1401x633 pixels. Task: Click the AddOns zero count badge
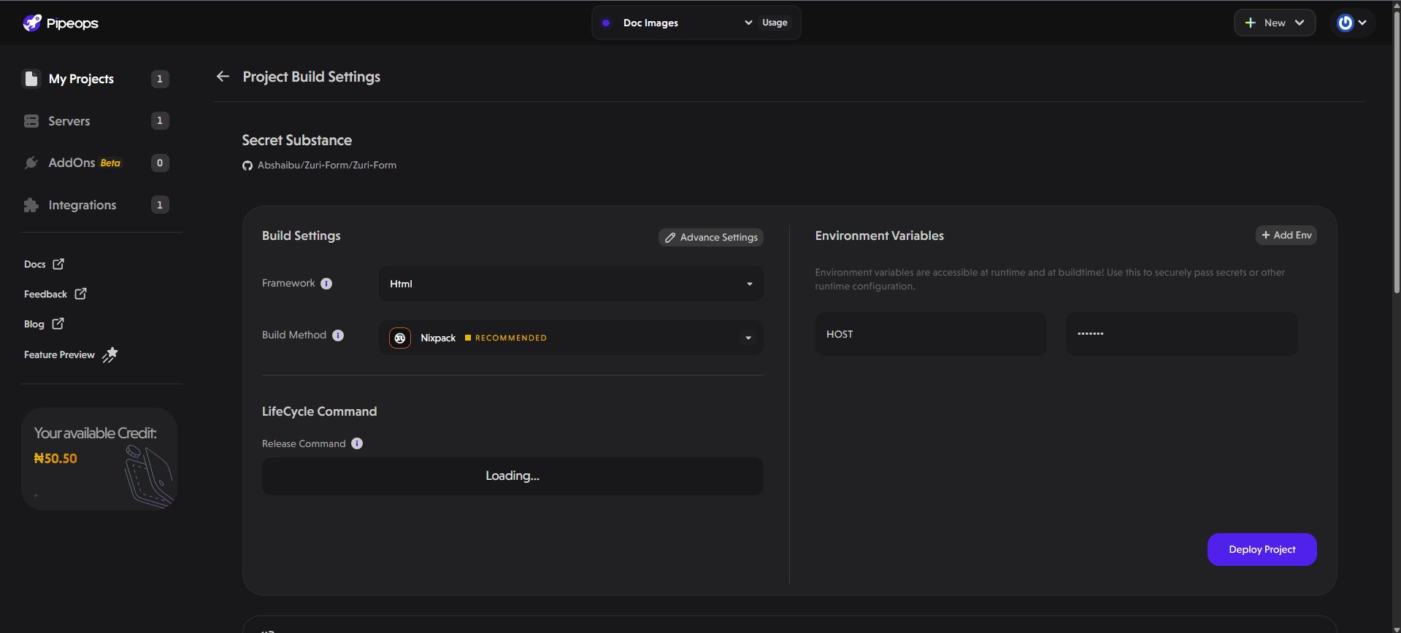tap(160, 163)
